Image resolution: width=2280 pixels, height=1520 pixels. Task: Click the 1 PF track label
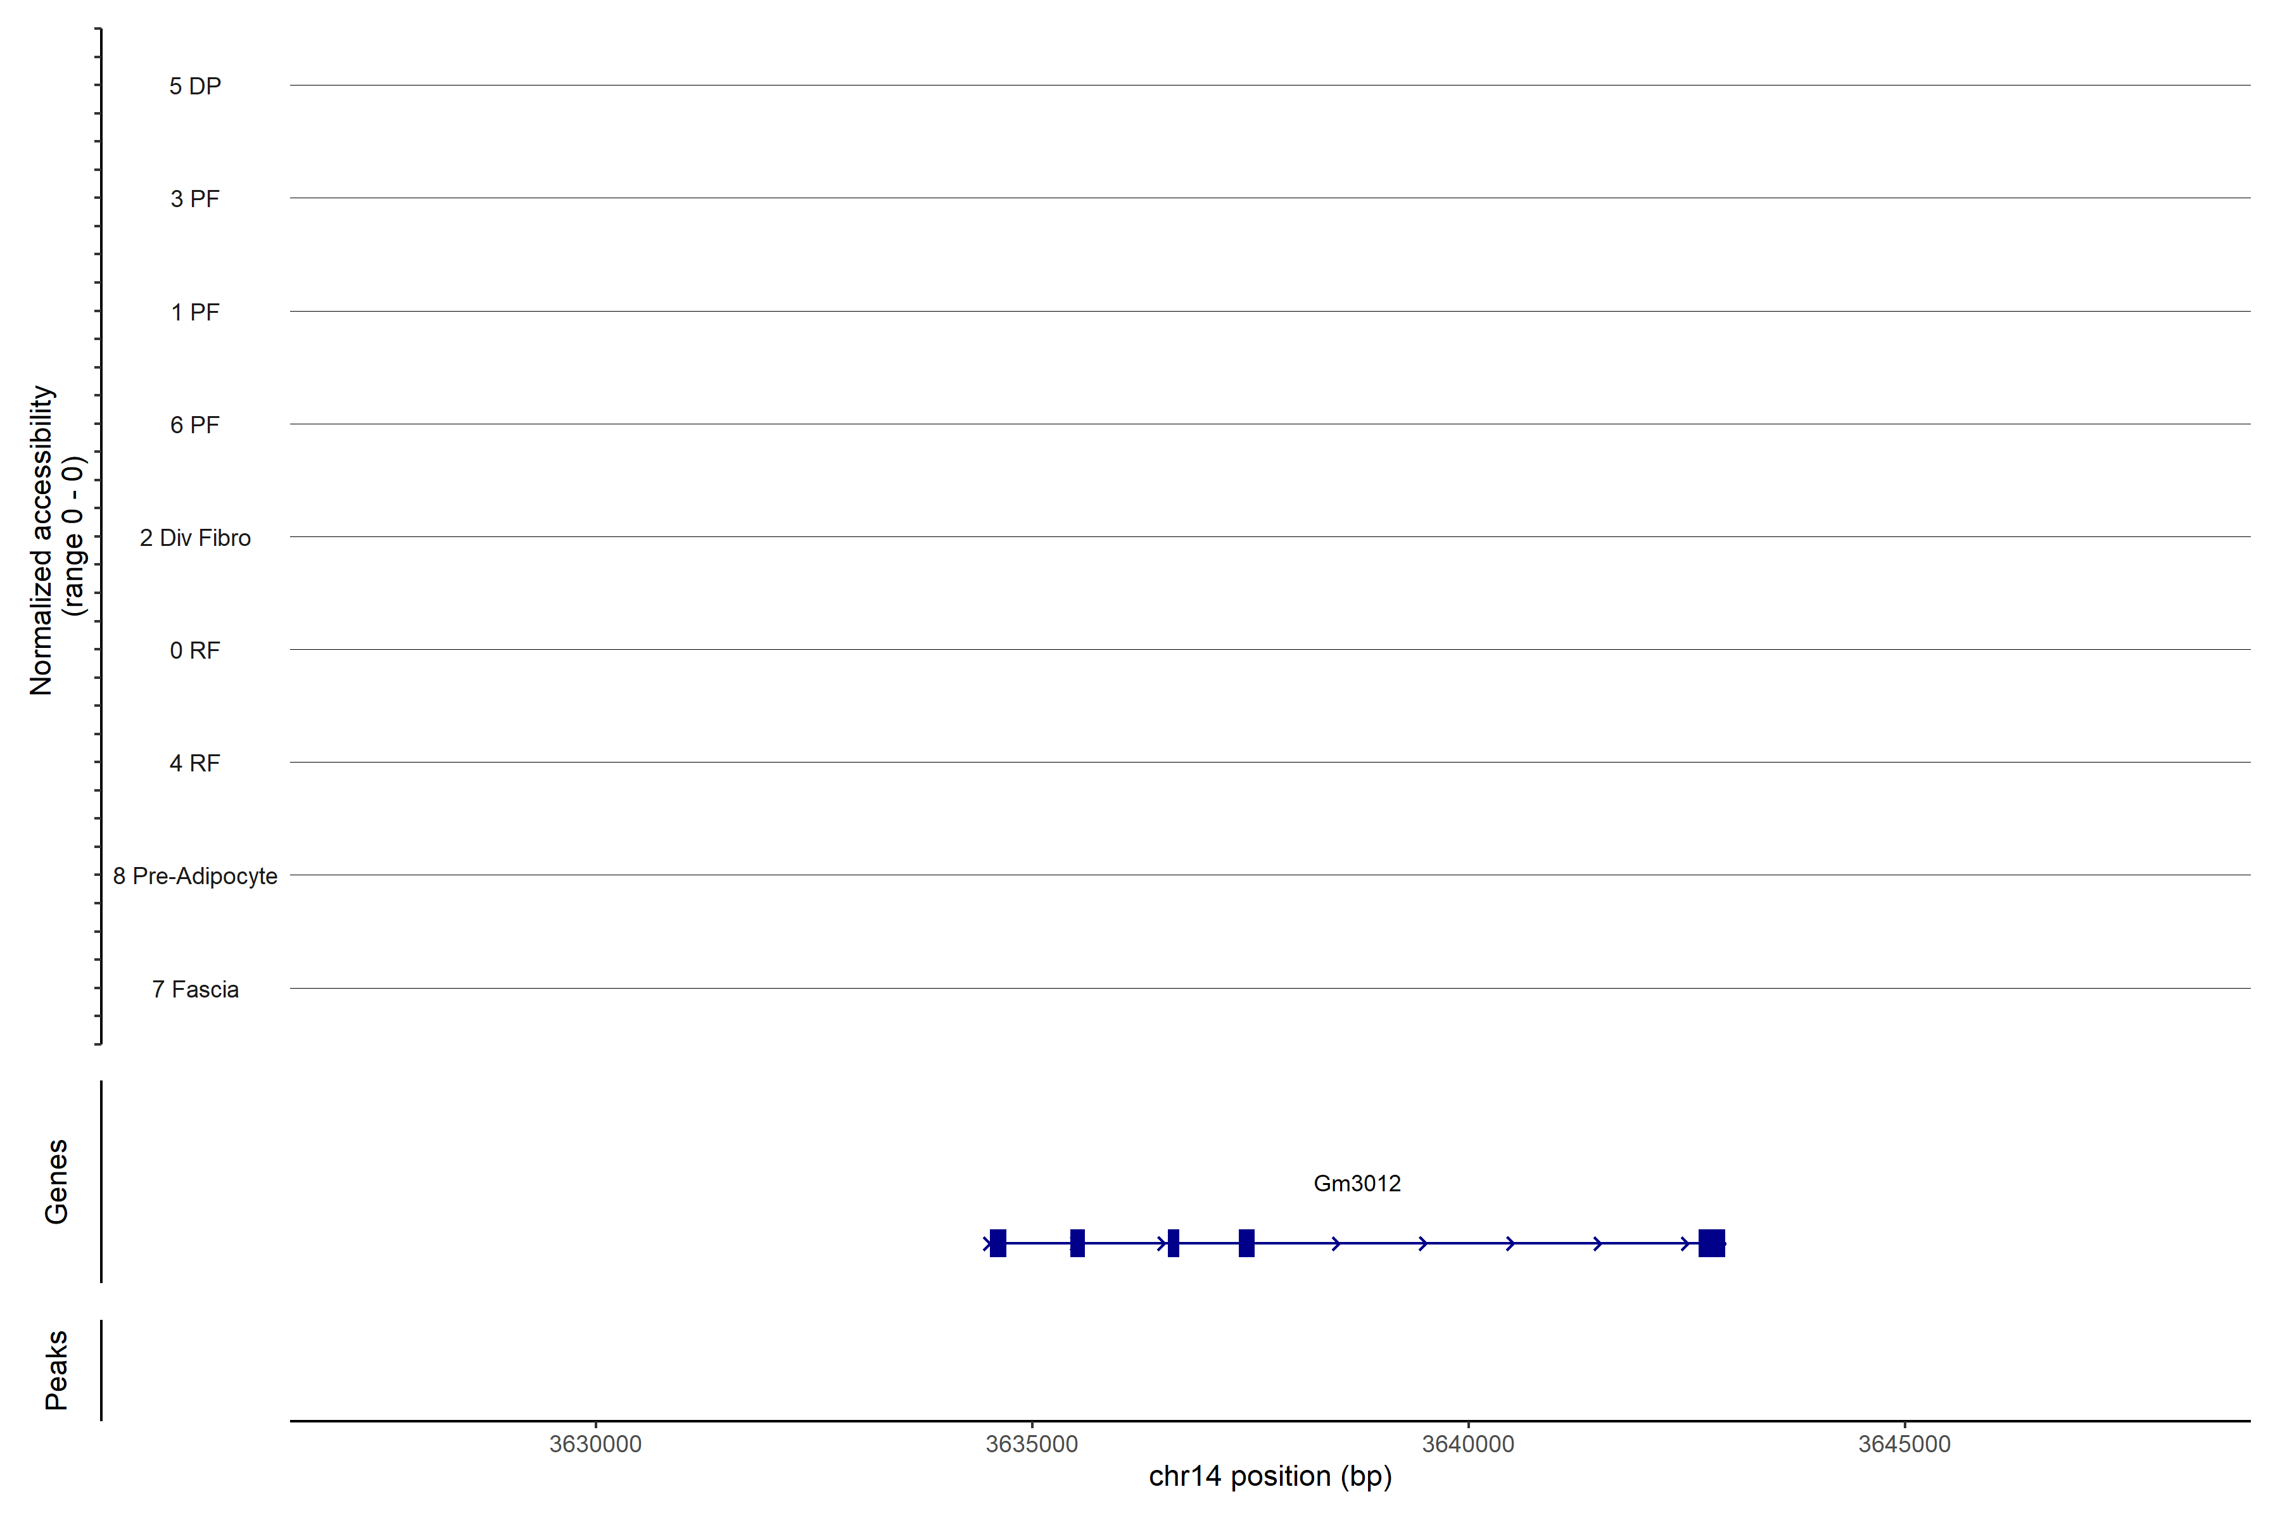pos(195,312)
